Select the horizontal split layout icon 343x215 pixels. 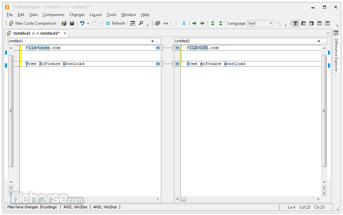click(x=327, y=23)
